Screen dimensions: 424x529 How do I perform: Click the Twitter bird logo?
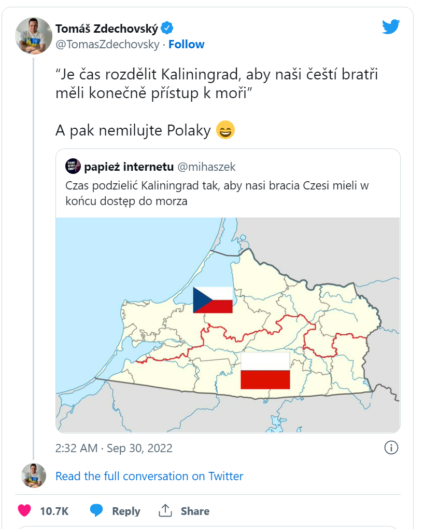(391, 27)
